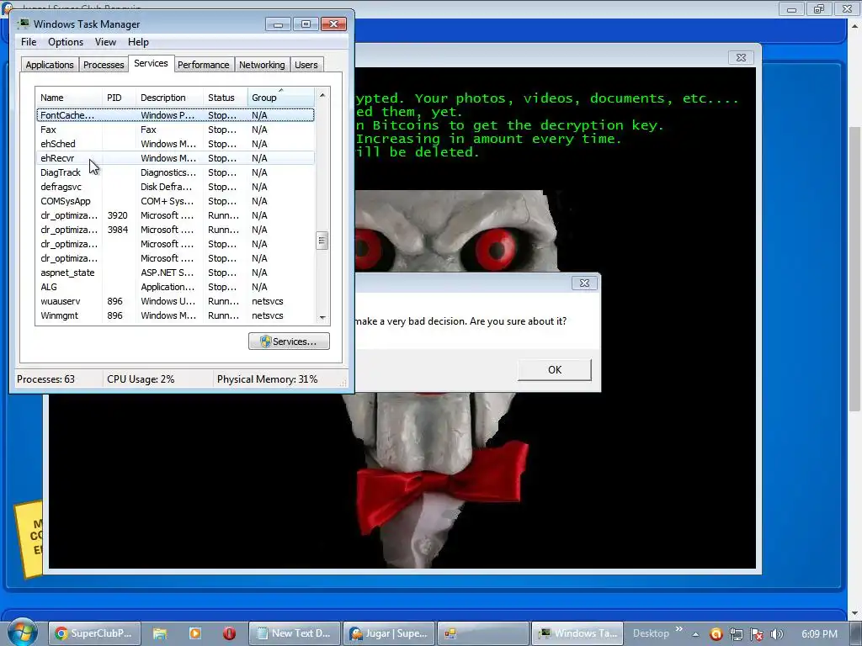Open the Help menu in Task Manager
This screenshot has height=646, width=862.
(x=138, y=42)
